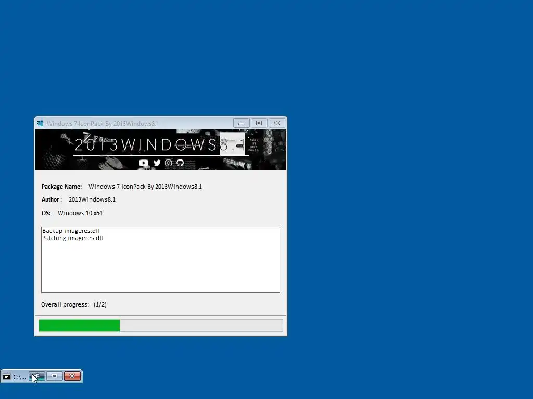
Task: Click the (1/2) progress counter
Action: tap(100, 304)
